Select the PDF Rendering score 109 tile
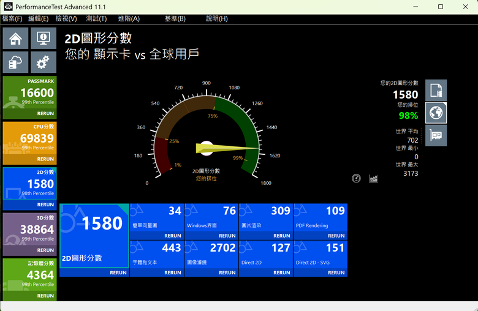The height and width of the screenshot is (311, 478). point(321,218)
